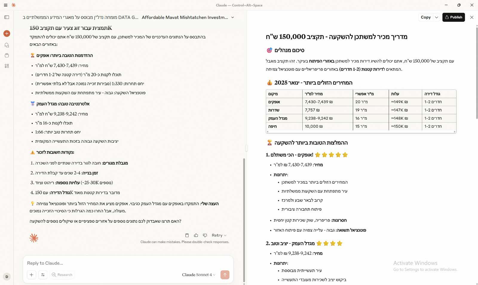Click the Copy button in artifact panel

coord(426,17)
